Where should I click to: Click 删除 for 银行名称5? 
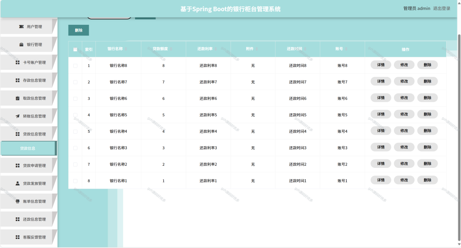tap(427, 114)
